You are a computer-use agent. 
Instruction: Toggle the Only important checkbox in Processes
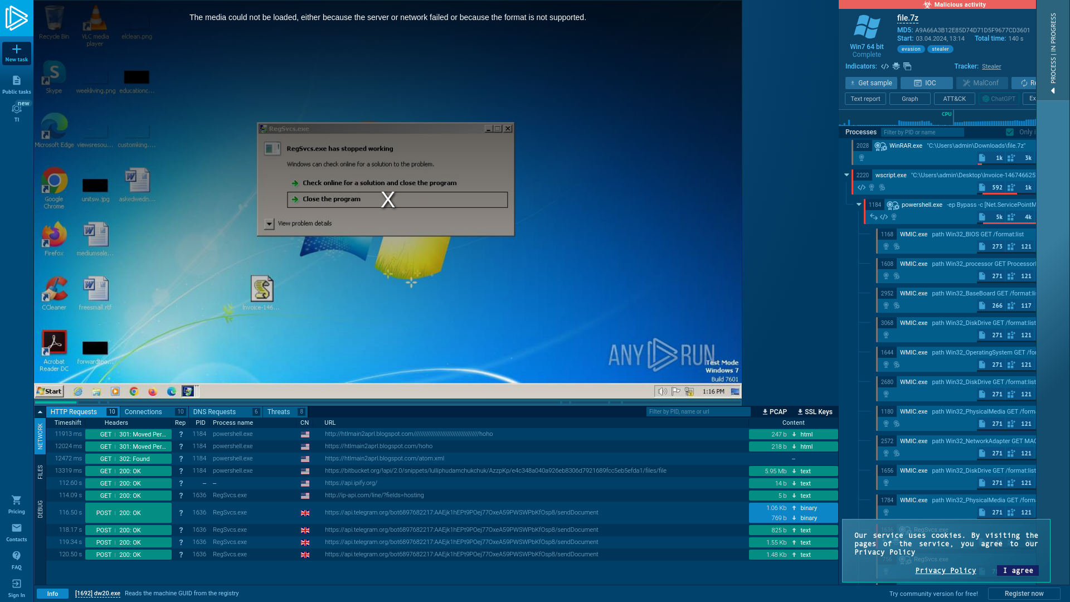coord(1010,132)
